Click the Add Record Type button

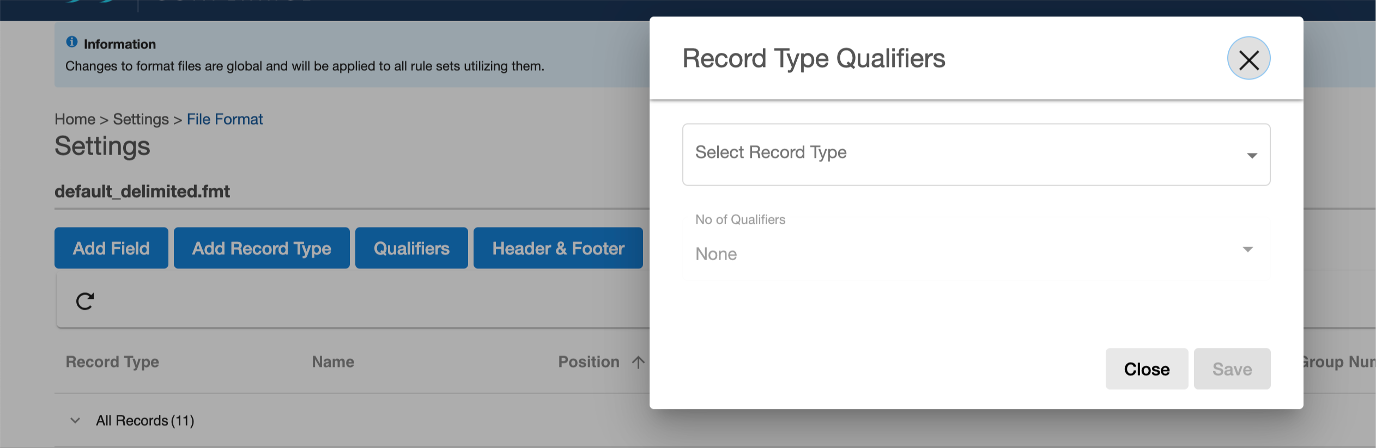point(262,248)
